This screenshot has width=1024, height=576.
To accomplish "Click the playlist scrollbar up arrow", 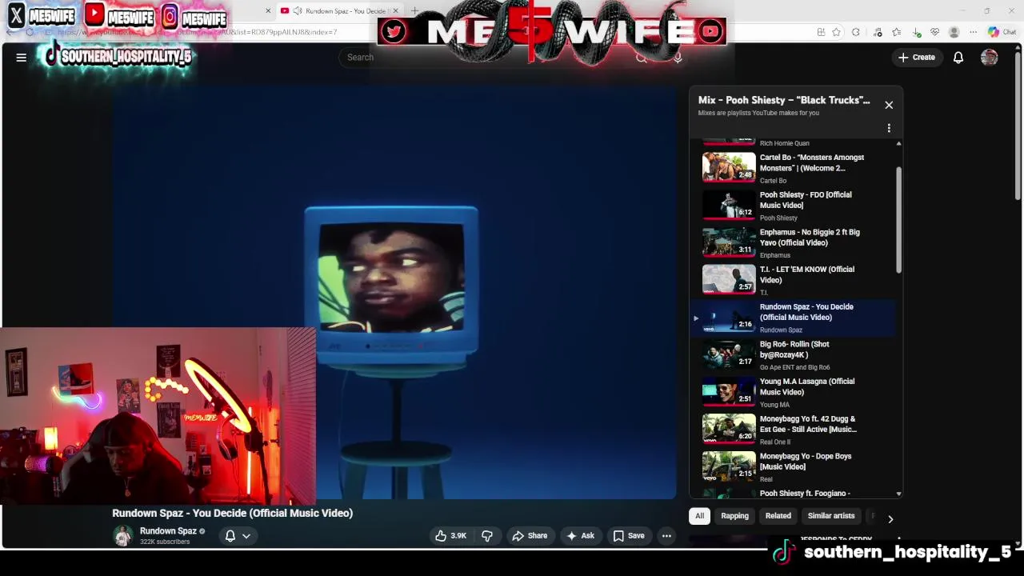I will click(x=898, y=144).
